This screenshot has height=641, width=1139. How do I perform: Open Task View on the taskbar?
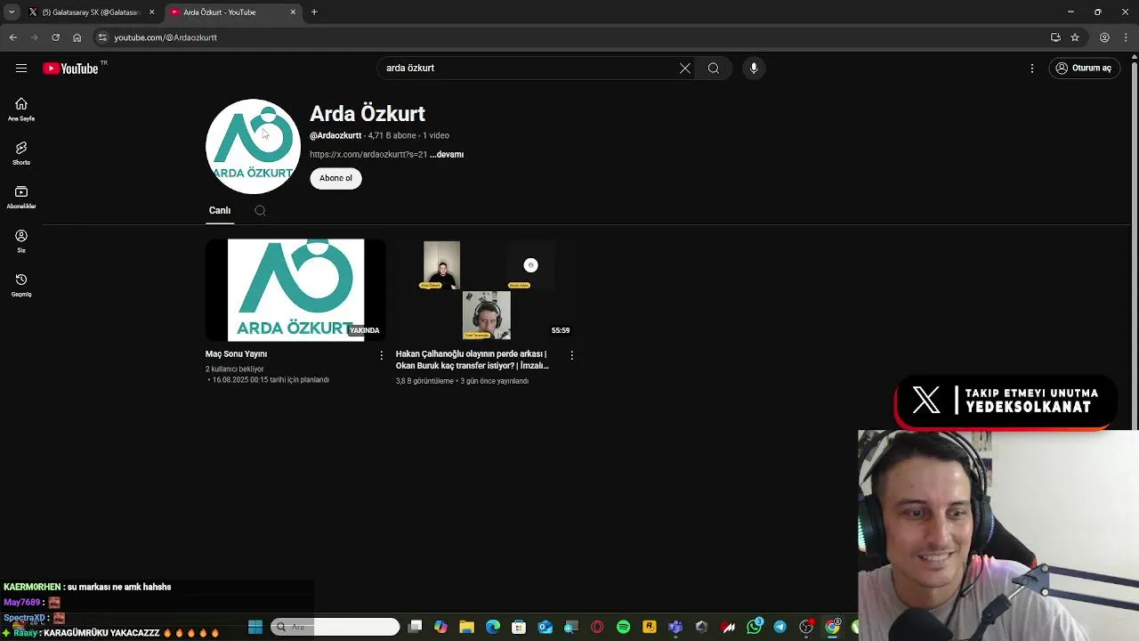416,627
